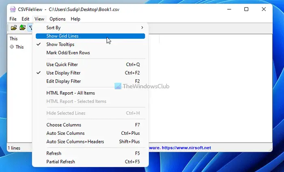This screenshot has width=284, height=172.
Task: Click the gray circle icon beside This row
Action: [x=12, y=47]
